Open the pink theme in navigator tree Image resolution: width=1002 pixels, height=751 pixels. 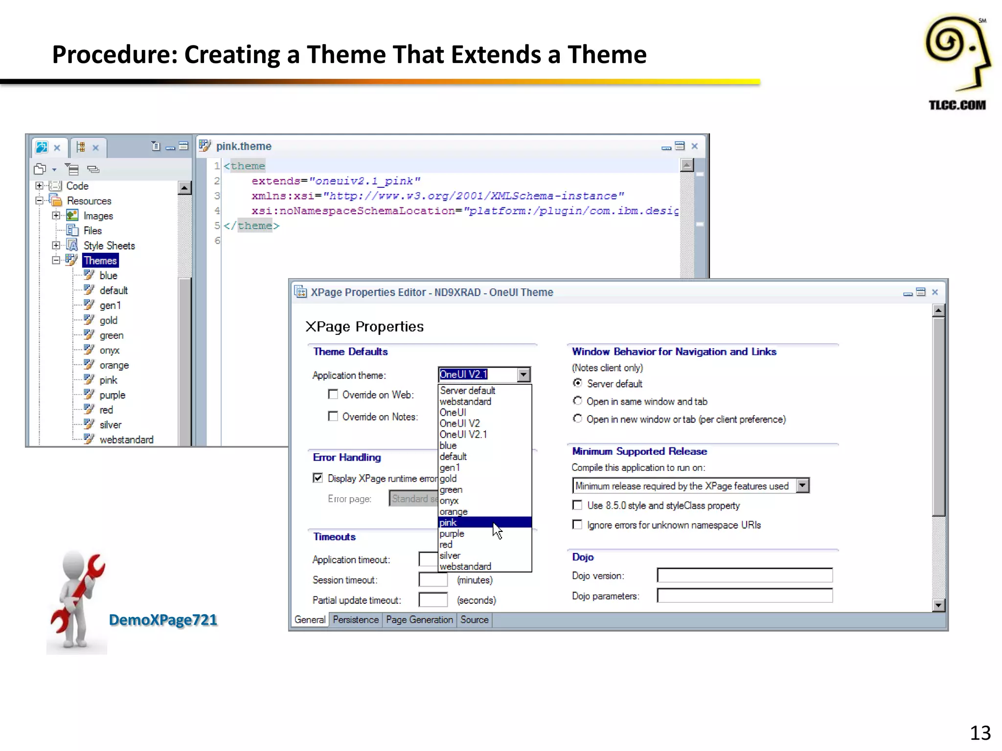click(x=108, y=380)
